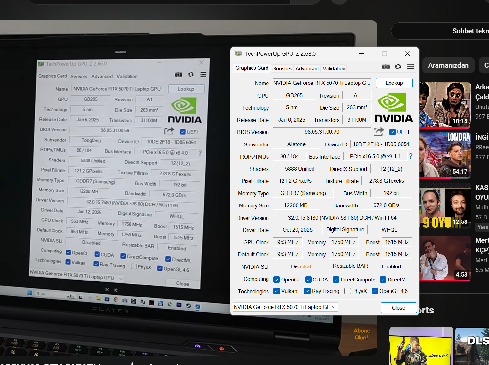Click the Technology value '5 nm'
Viewport: 489px width, 365px height.
pyautogui.click(x=292, y=107)
